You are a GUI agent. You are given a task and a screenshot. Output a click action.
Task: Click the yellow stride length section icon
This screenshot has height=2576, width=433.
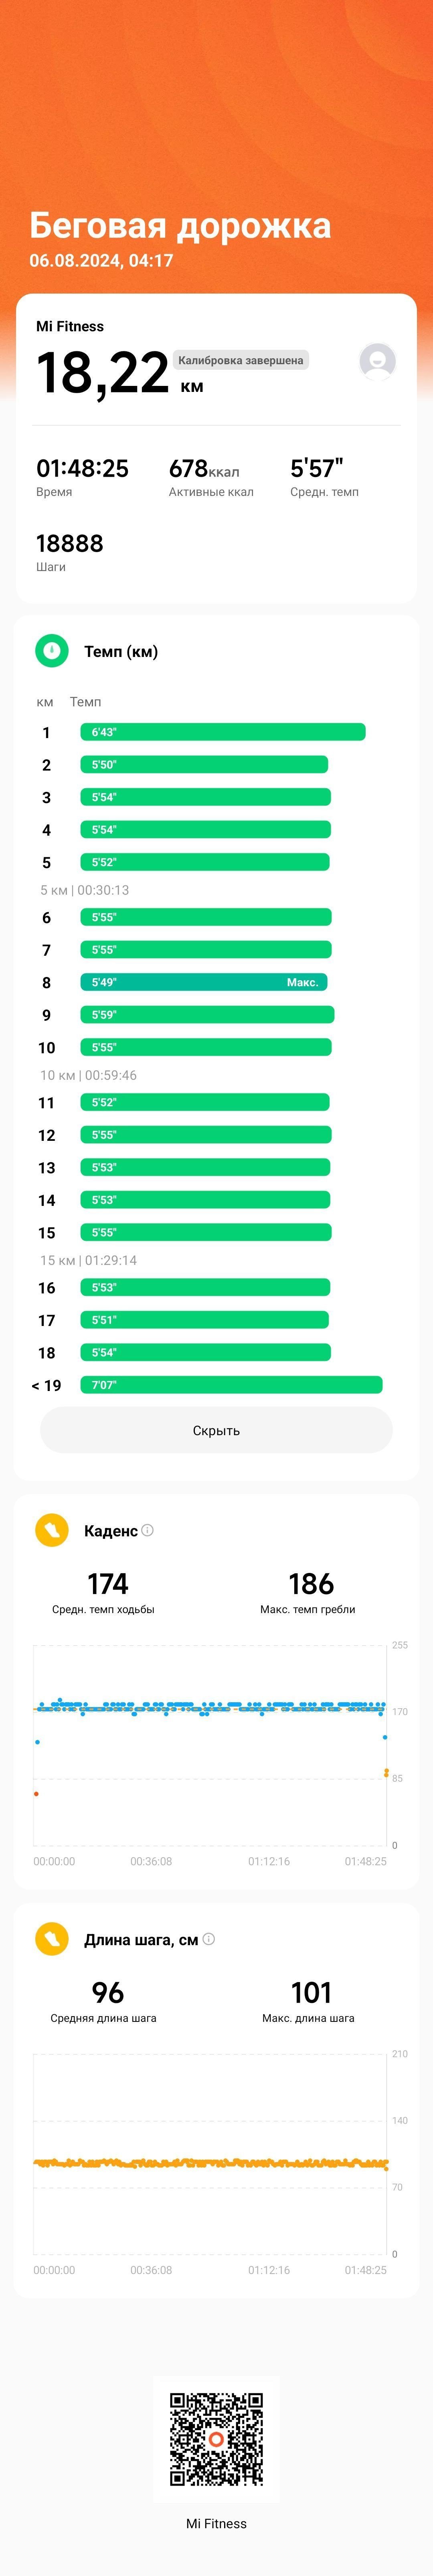coord(52,1939)
